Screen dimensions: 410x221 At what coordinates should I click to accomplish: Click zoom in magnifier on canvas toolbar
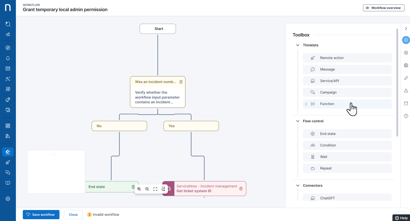pyautogui.click(x=139, y=189)
